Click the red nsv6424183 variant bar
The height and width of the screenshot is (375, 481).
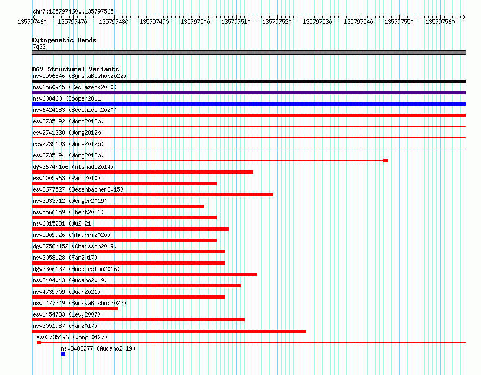(249, 115)
